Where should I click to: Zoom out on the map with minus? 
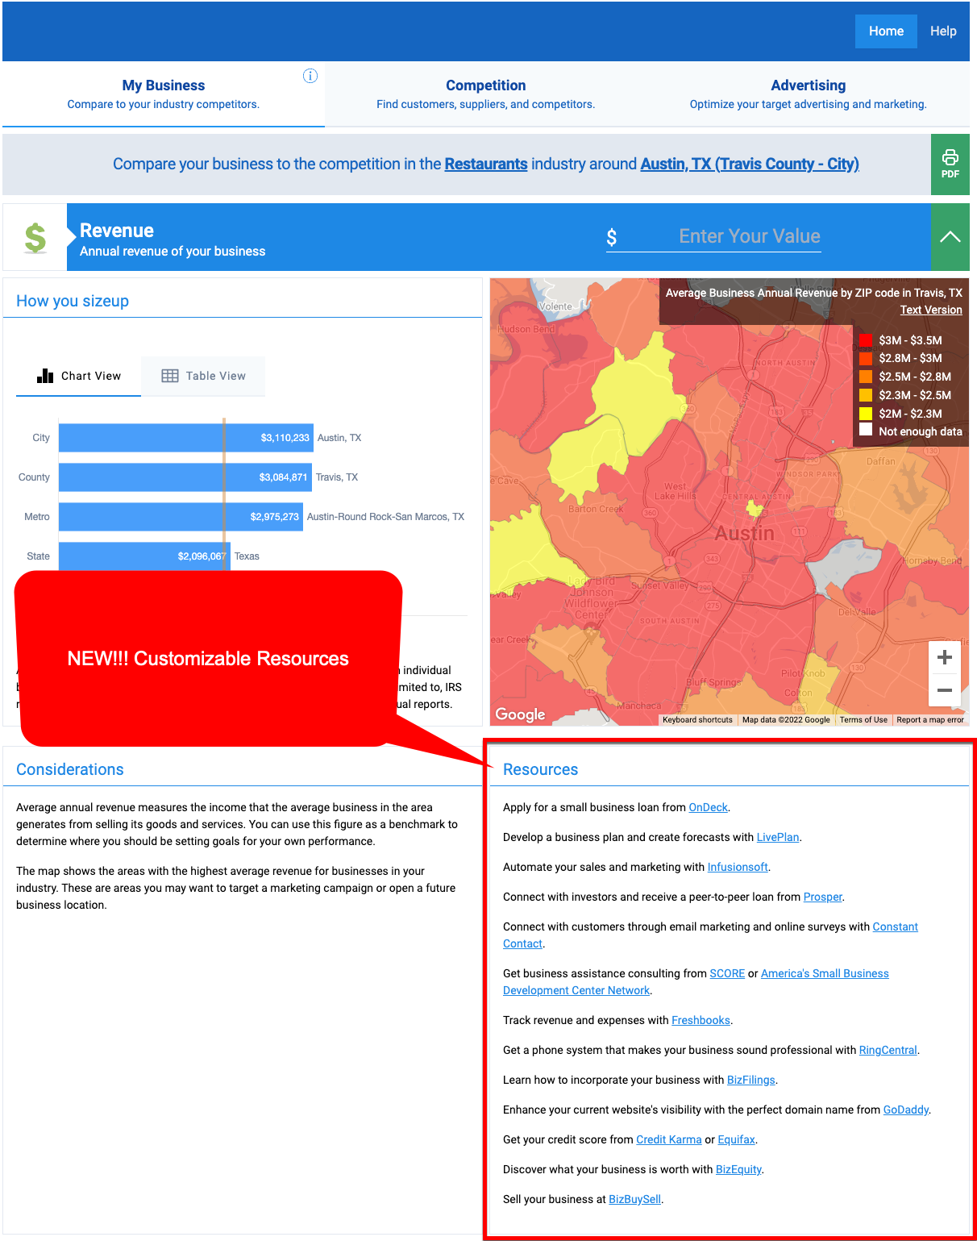[945, 690]
